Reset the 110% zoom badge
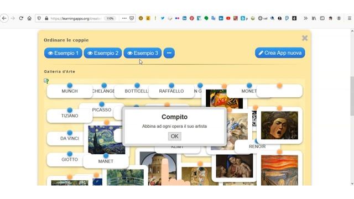This screenshot has height=199, width=354. pos(110,18)
